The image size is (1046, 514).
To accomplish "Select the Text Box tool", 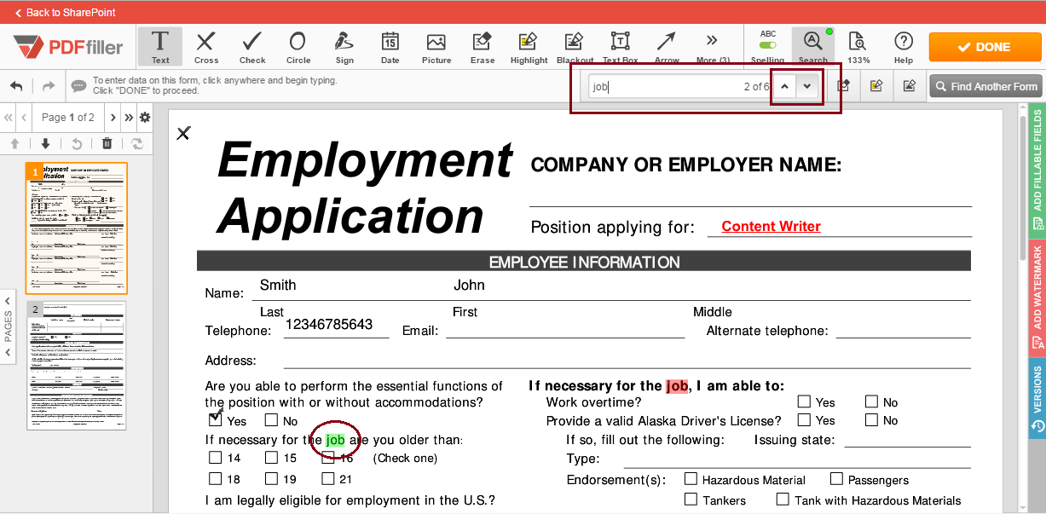I will click(x=620, y=47).
